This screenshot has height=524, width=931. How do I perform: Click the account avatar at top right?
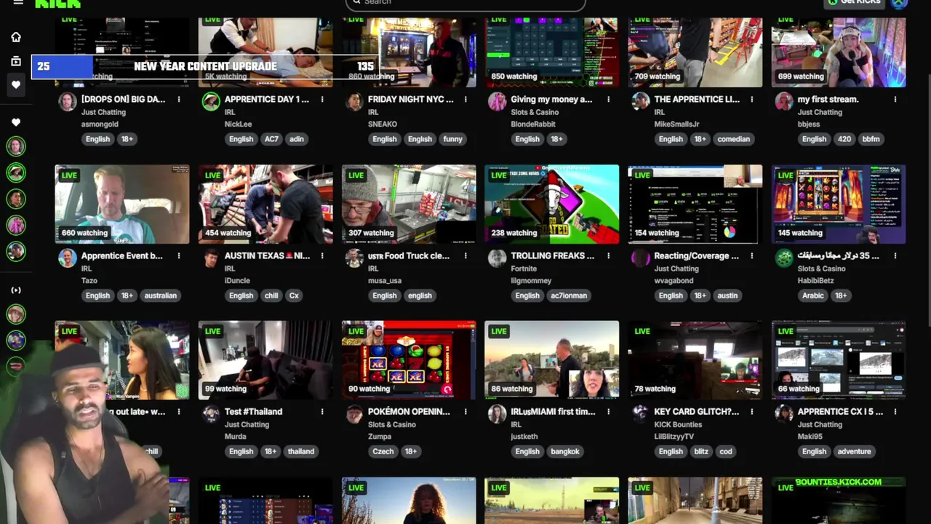(900, 2)
